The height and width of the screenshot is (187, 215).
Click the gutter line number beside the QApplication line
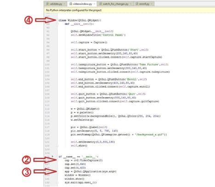pyautogui.click(x=48, y=171)
